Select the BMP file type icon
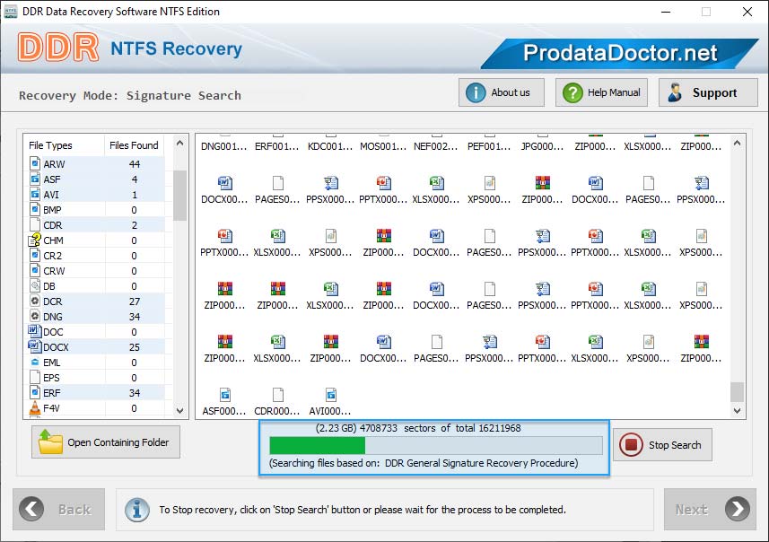769x542 pixels. (x=35, y=209)
